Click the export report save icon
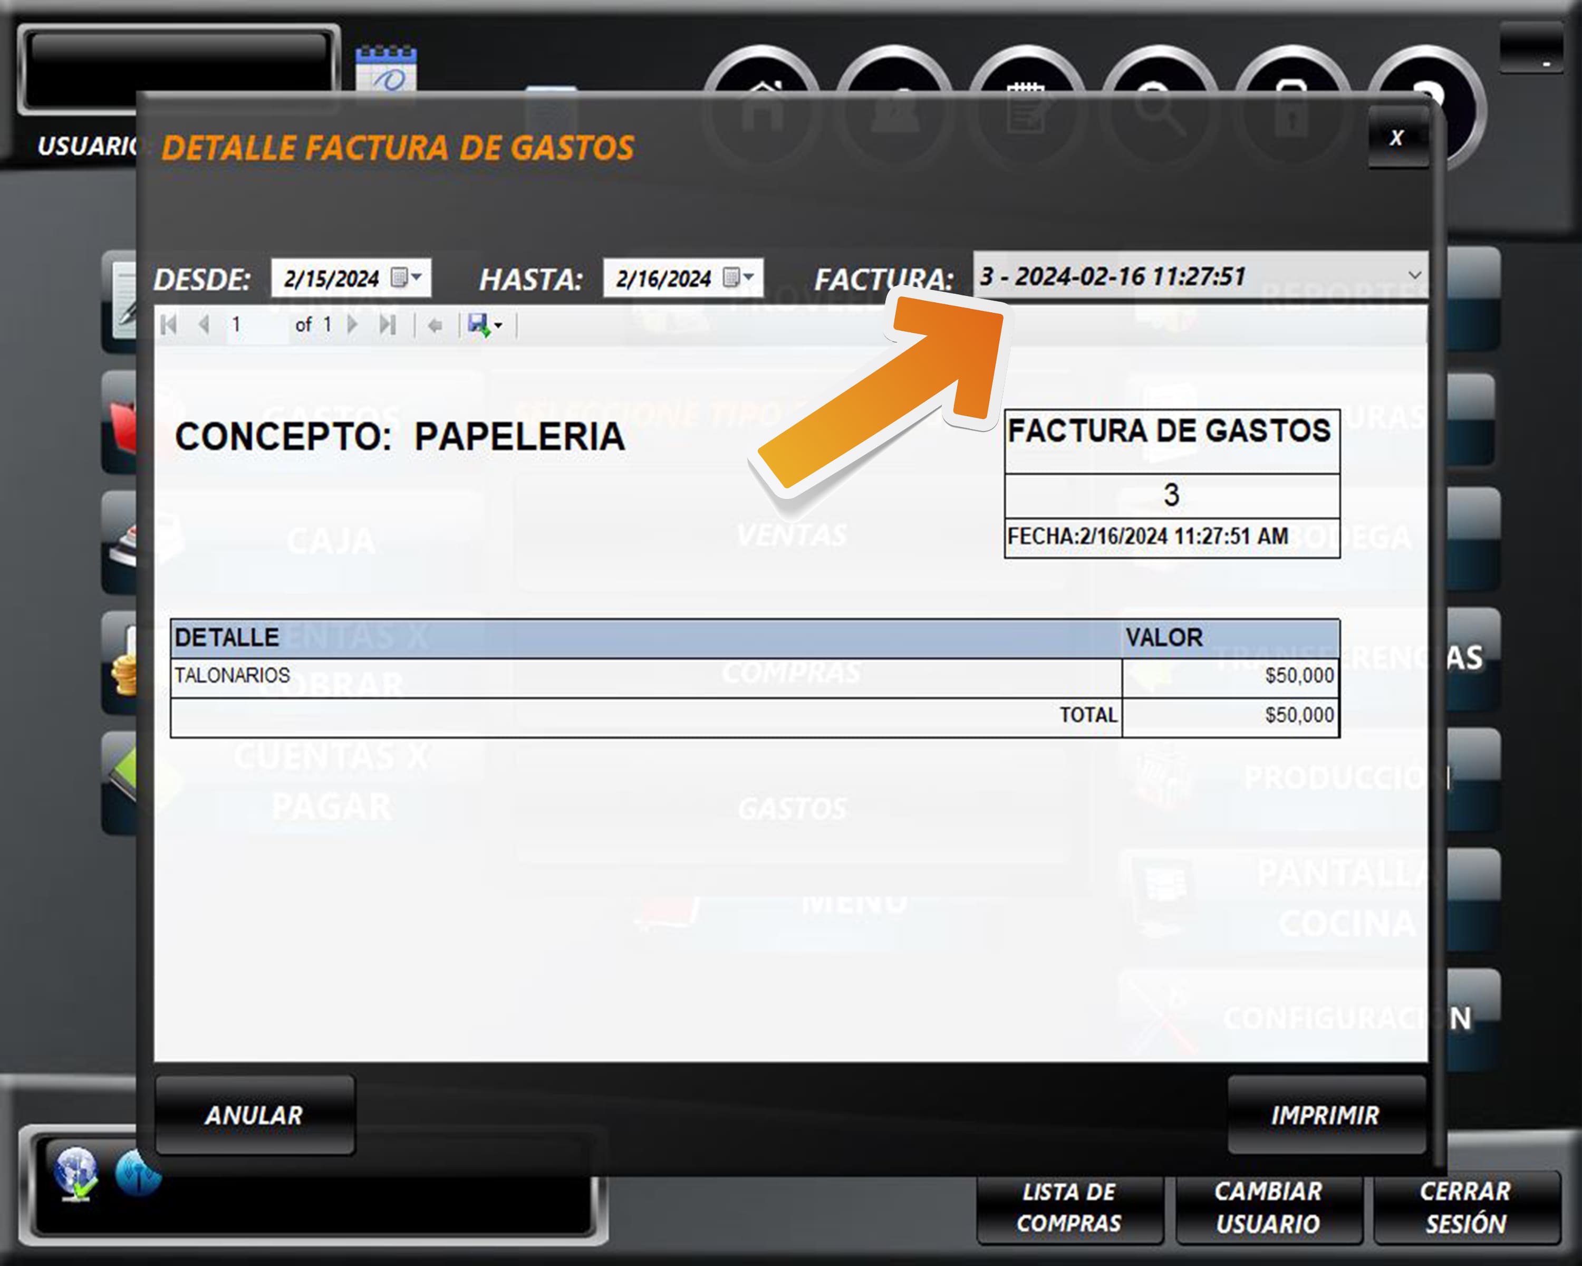This screenshot has width=1582, height=1266. point(478,324)
